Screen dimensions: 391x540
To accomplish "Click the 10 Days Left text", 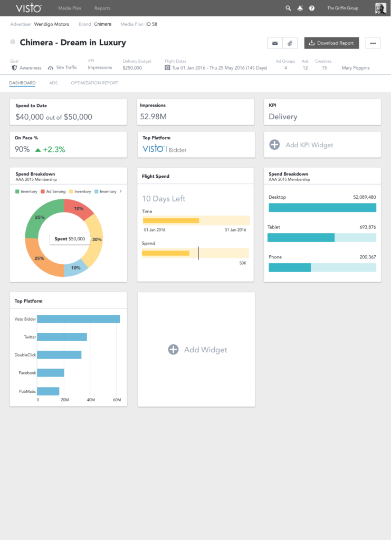I will coord(164,199).
